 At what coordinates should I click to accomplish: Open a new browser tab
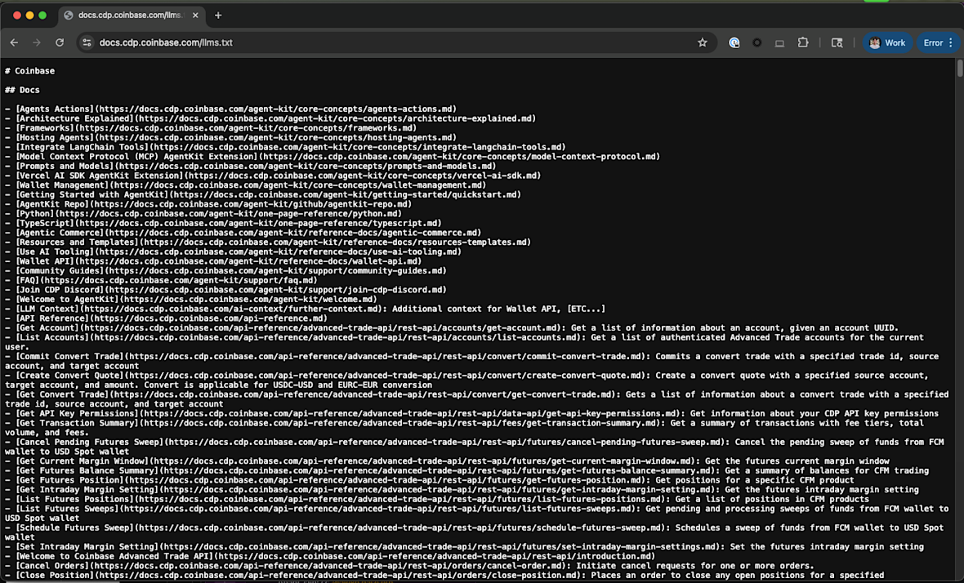218,16
